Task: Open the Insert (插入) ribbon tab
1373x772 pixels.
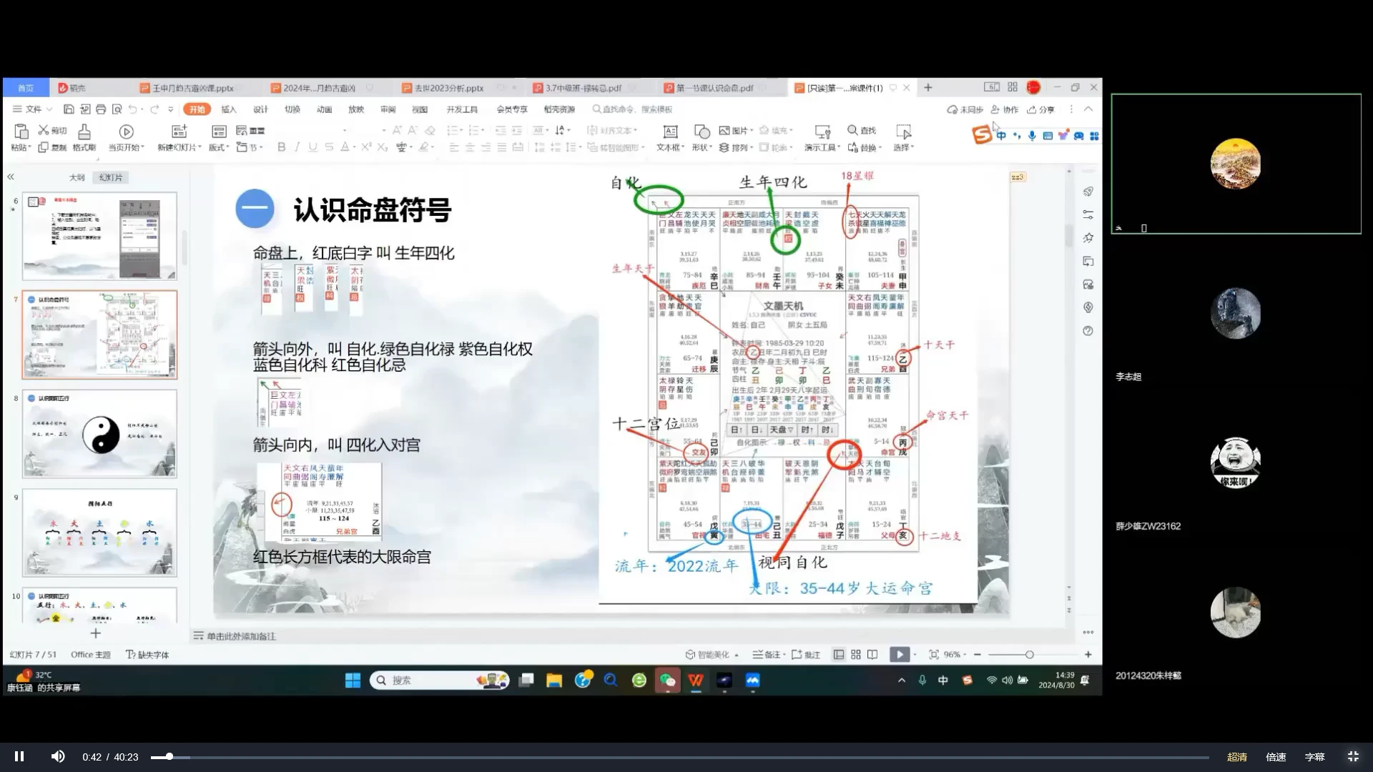Action: pos(228,109)
